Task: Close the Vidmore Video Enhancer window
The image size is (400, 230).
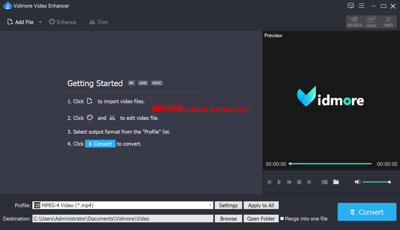Action: coord(393,6)
